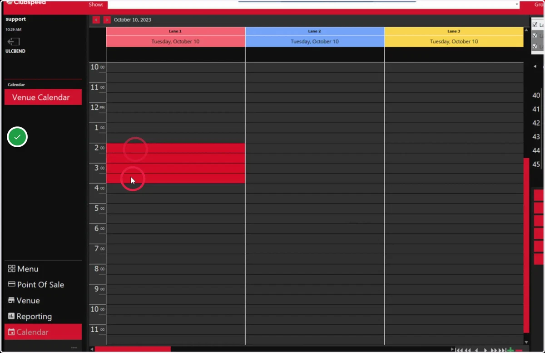Click the Calendar icon in sidebar
545x353 pixels.
[x=11, y=332]
